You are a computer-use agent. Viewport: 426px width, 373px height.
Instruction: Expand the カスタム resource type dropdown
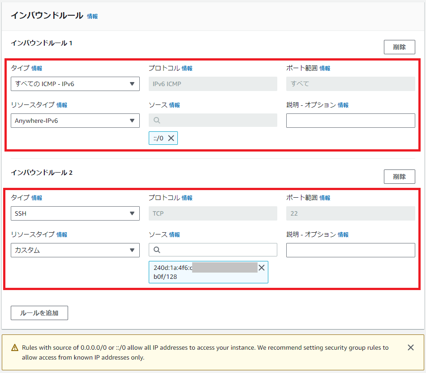(x=75, y=250)
